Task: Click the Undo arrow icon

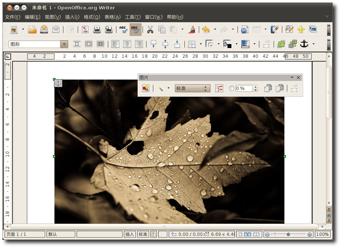Action: coord(206,29)
